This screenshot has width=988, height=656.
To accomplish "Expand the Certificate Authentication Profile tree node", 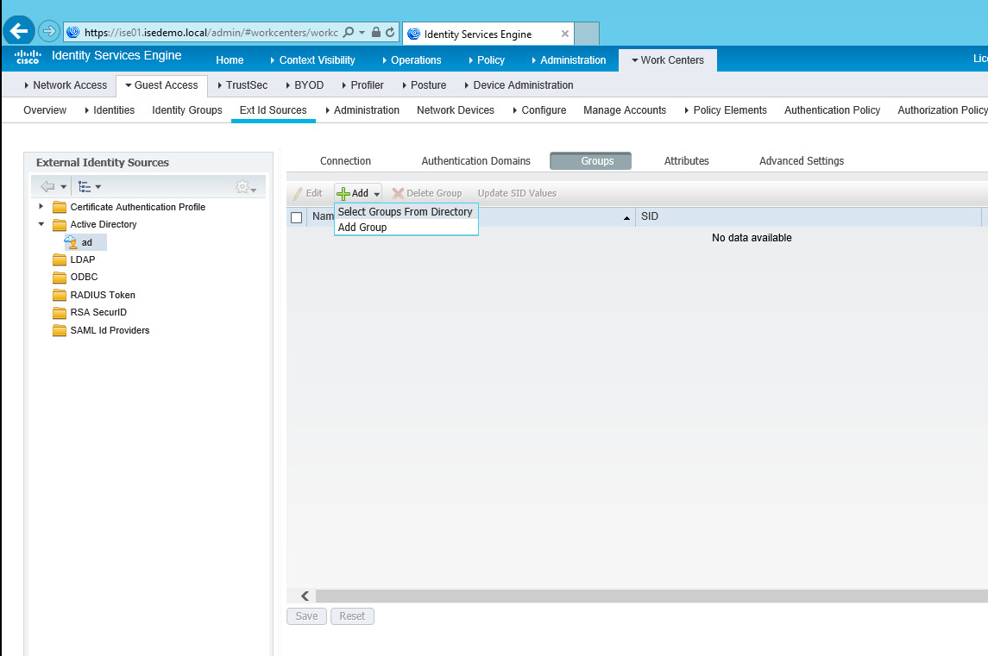I will click(41, 207).
